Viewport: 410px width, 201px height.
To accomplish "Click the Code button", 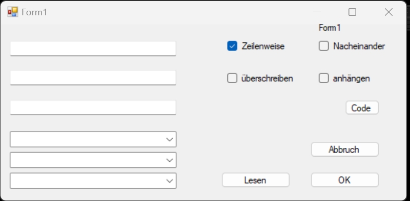I will click(362, 108).
